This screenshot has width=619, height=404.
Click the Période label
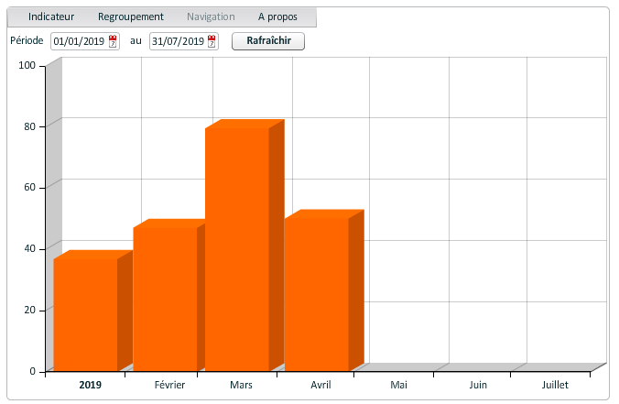tap(27, 40)
